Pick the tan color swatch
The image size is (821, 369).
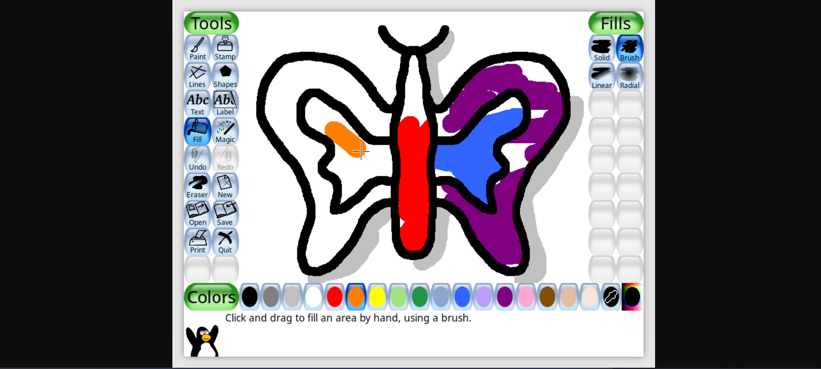[568, 297]
